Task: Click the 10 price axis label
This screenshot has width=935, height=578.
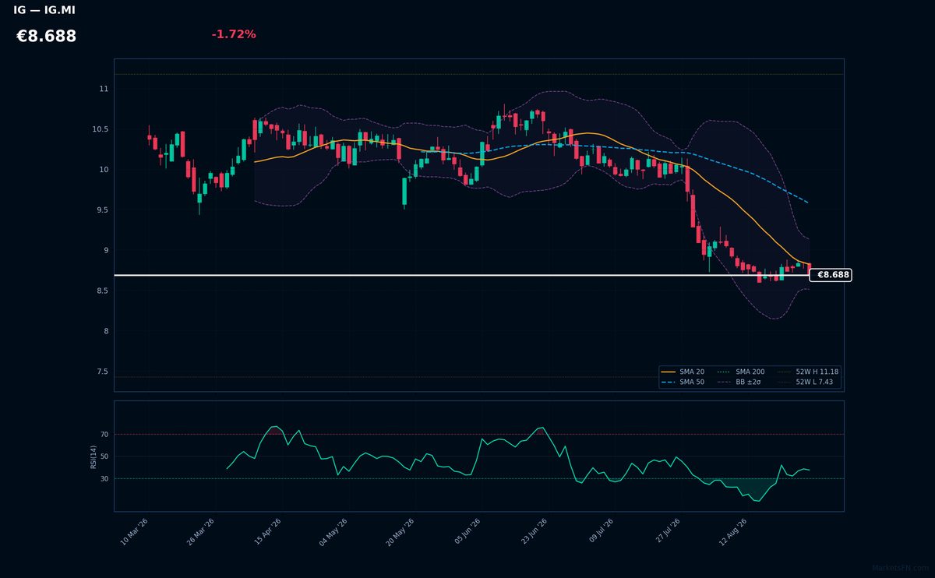Action: pos(104,170)
